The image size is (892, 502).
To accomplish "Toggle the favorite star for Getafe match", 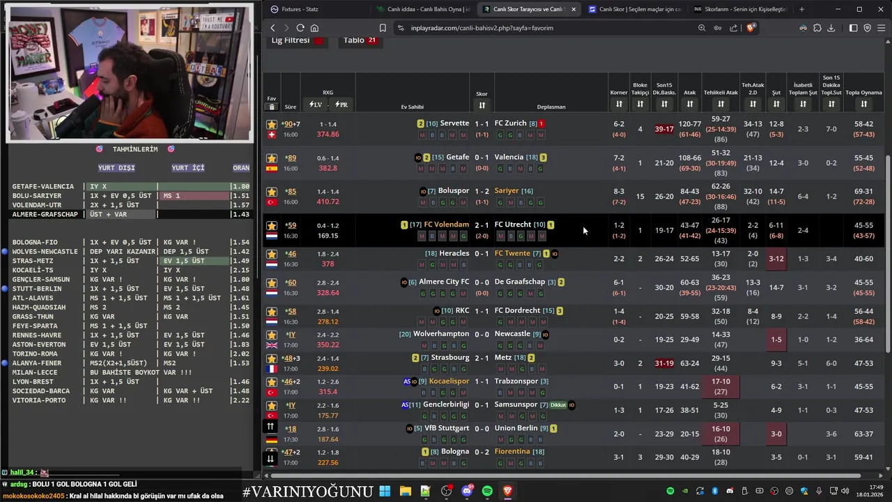I will [272, 158].
